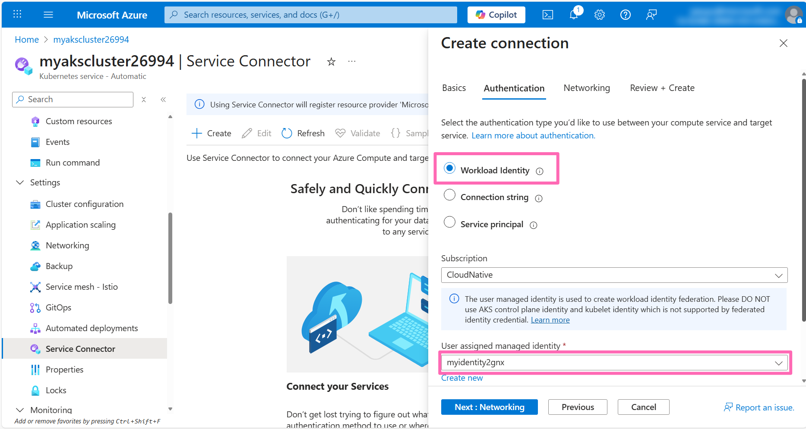Click the Refresh icon

click(287, 133)
